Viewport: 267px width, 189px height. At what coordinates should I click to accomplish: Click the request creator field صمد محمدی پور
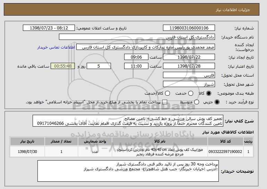click(146, 47)
